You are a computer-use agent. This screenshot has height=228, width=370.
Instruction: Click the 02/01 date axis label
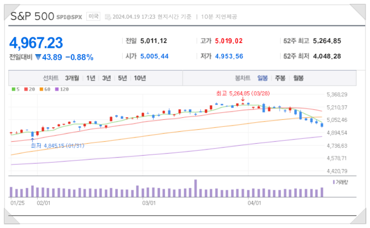click(x=44, y=203)
